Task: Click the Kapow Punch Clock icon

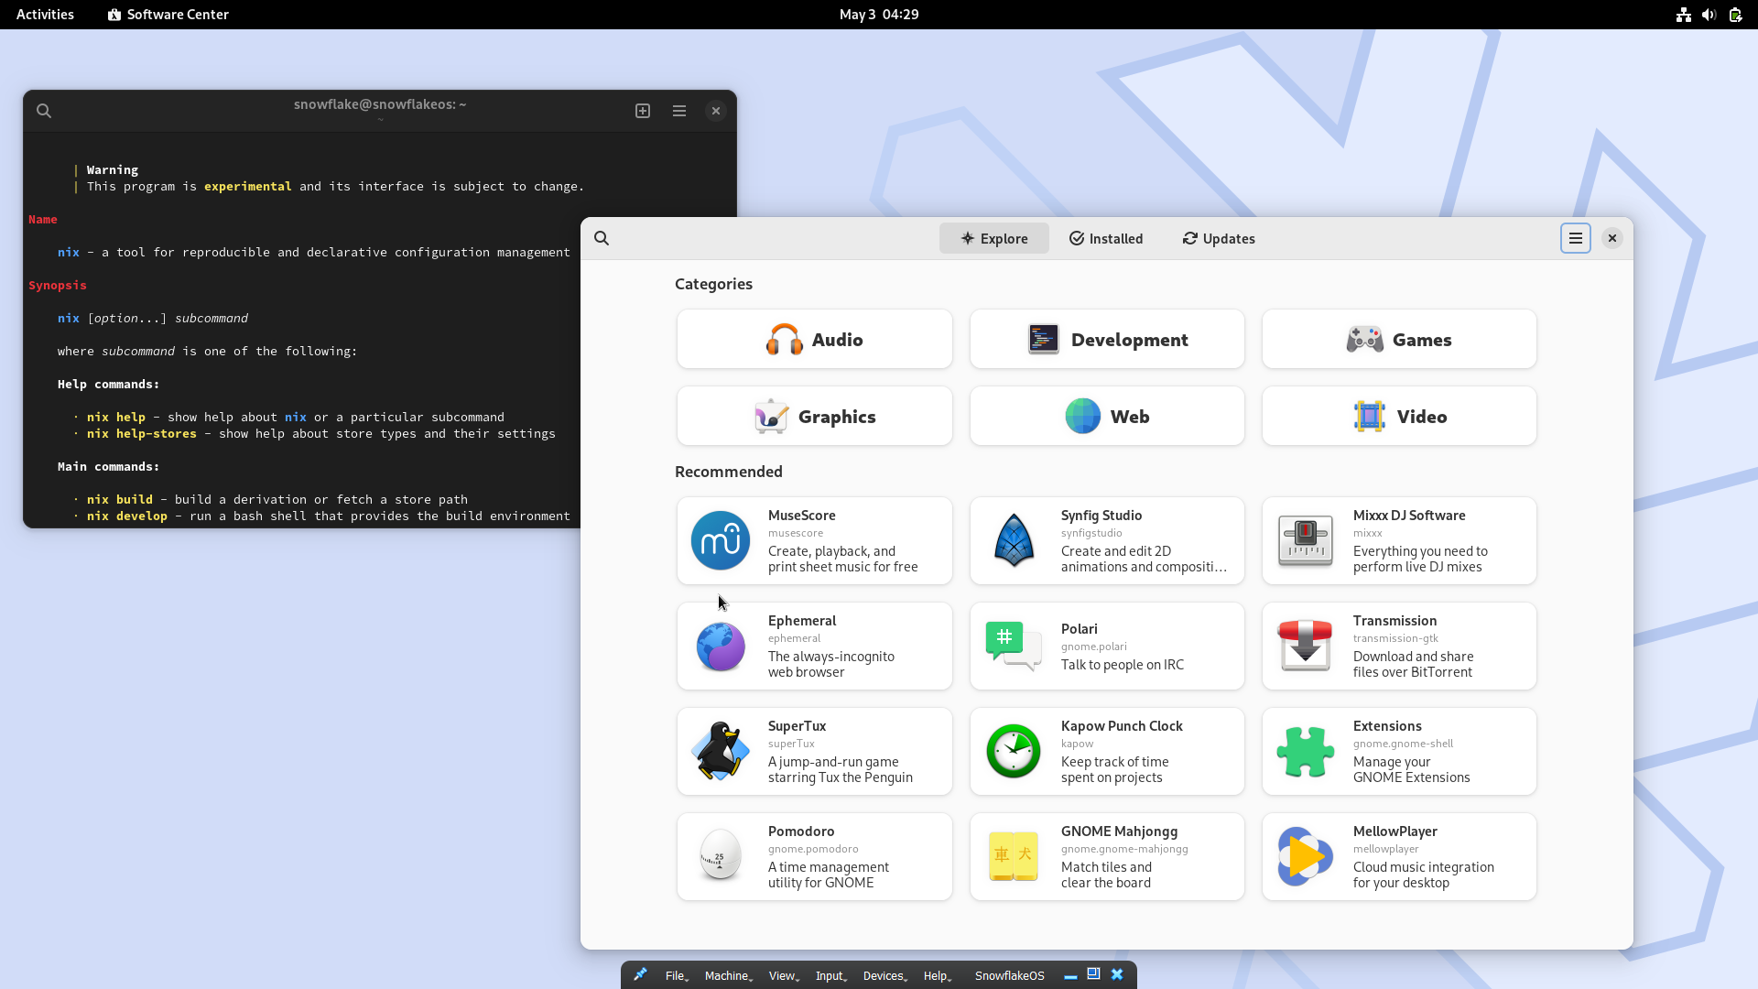Action: 1014,751
